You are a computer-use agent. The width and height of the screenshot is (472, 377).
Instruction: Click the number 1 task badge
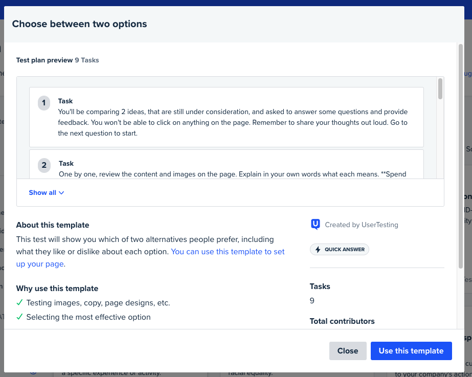[x=44, y=103]
